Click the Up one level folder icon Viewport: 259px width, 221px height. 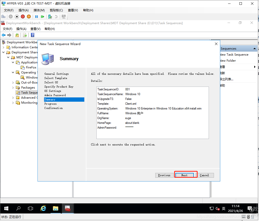coord(17,35)
